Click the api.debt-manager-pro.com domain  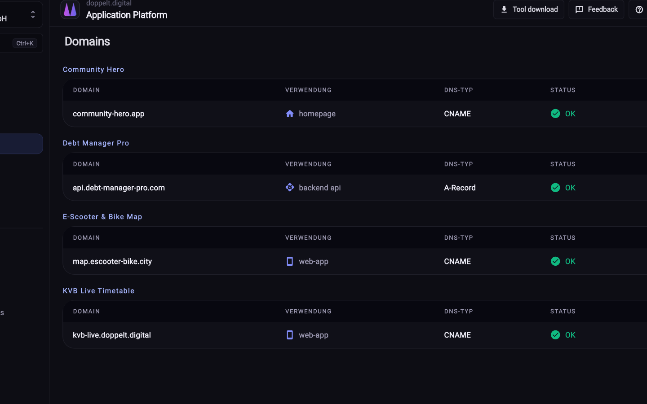pyautogui.click(x=119, y=188)
